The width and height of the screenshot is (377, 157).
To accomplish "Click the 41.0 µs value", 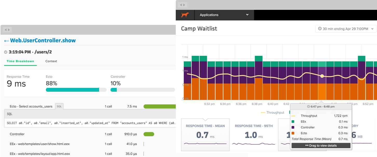I will pos(131,144).
